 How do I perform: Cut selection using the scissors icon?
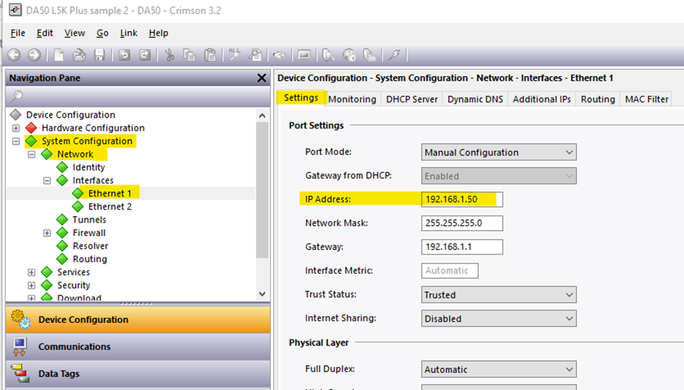click(169, 55)
